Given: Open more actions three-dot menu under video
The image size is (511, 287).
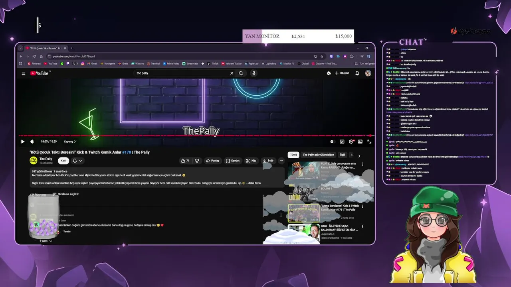Looking at the screenshot, I should tap(281, 161).
